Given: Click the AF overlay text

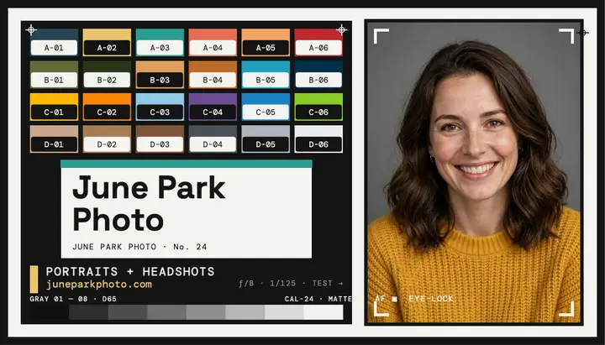Looking at the screenshot, I should point(380,299).
